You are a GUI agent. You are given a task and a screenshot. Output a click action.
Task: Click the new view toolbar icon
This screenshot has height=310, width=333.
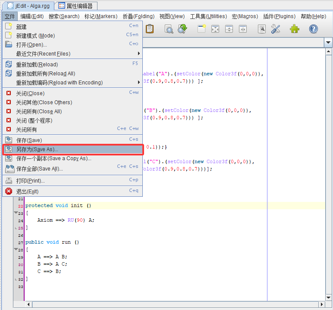(201, 29)
